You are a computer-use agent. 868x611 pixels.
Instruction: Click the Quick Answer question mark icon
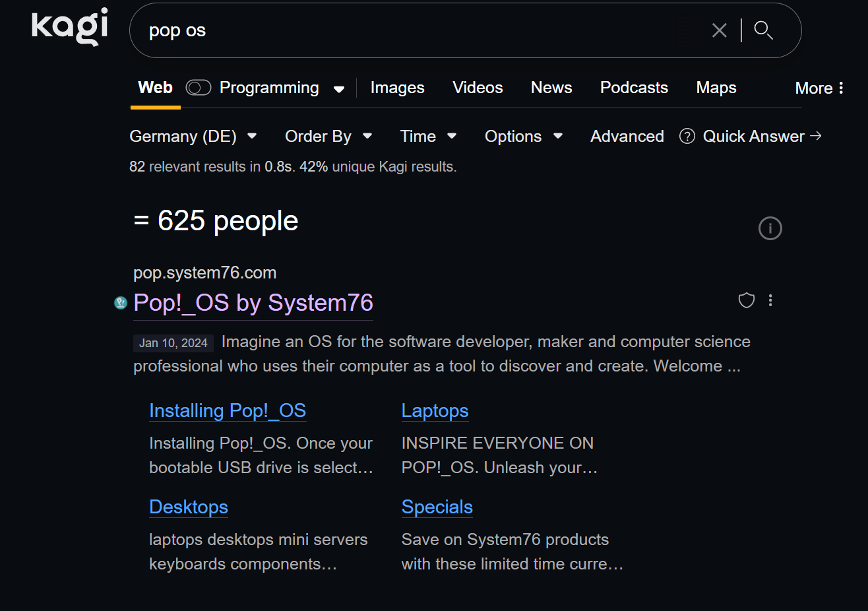point(687,136)
